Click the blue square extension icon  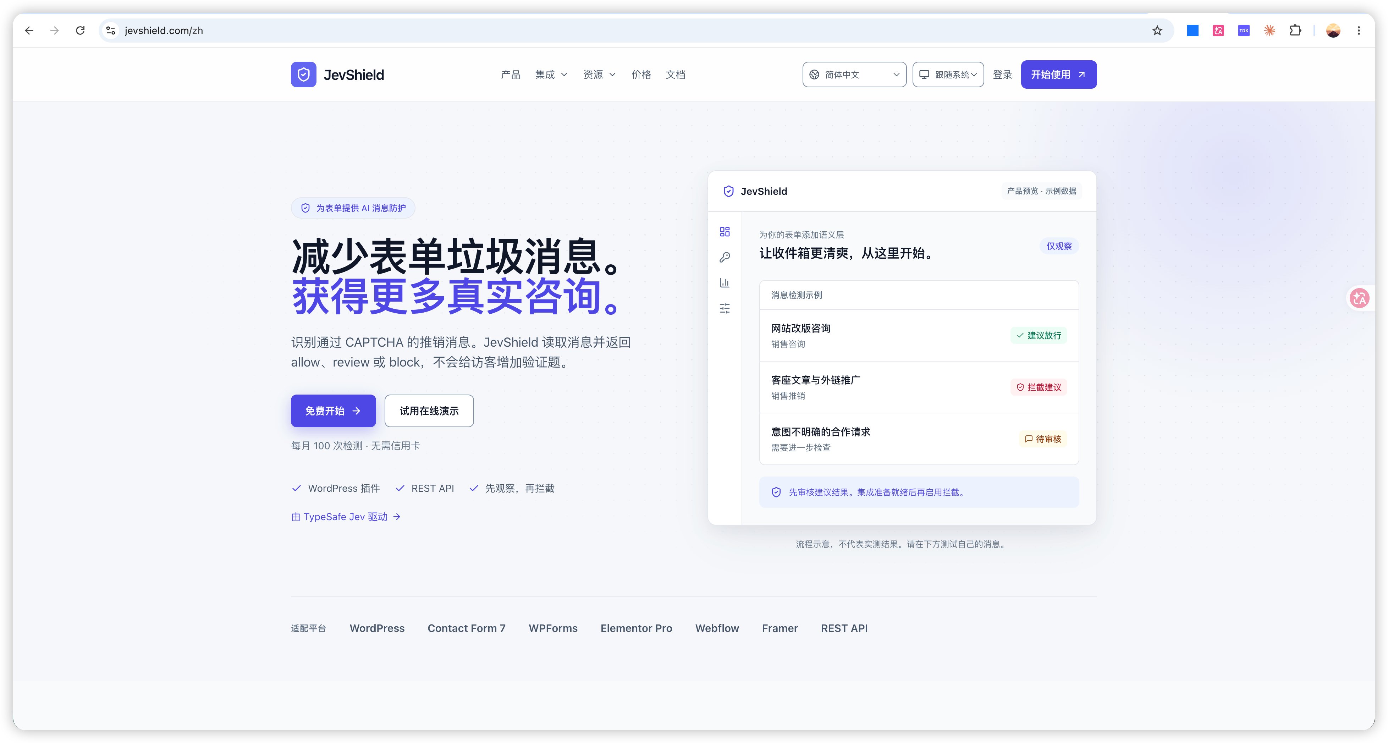1193,31
